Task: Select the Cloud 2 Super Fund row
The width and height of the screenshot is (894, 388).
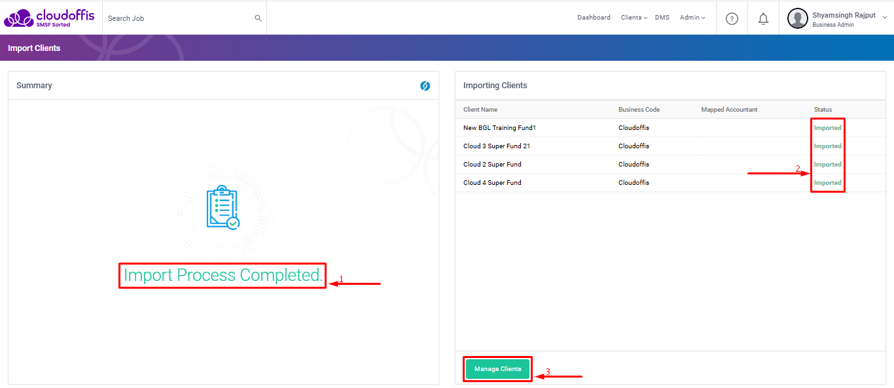Action: point(670,165)
